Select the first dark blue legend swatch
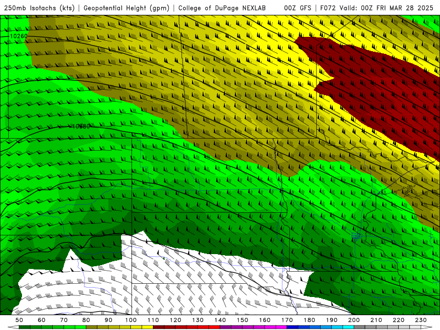 pyautogui.click(x=293, y=327)
